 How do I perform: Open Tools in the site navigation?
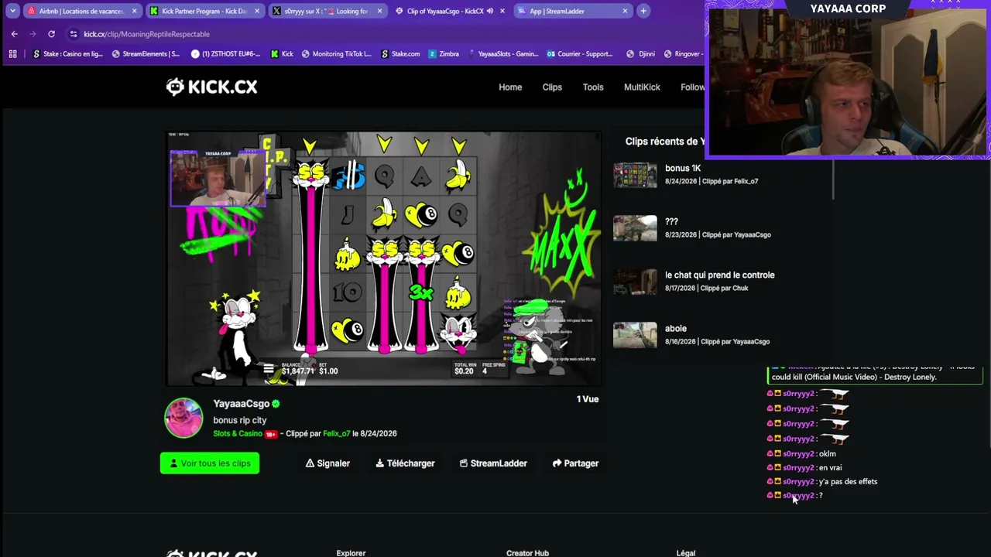click(593, 87)
